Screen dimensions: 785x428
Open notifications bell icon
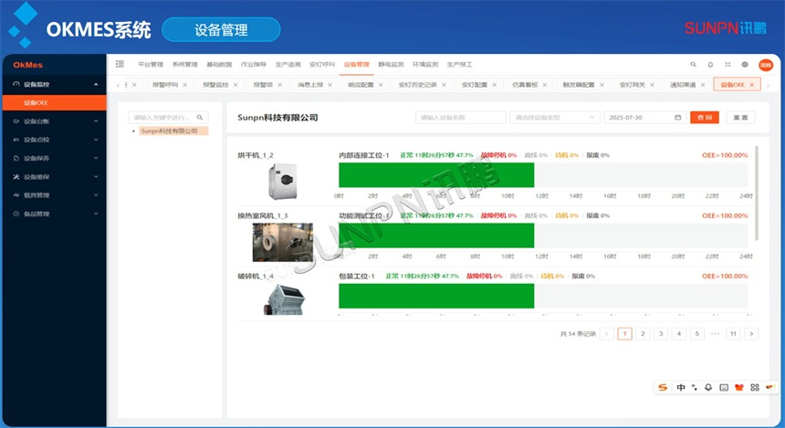(x=710, y=65)
